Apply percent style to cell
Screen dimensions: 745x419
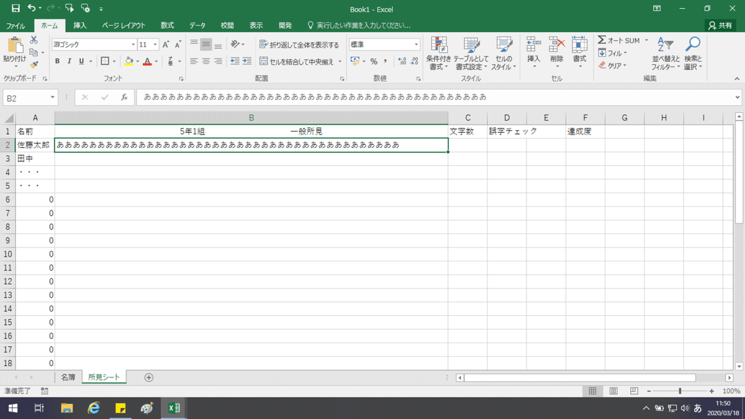374,61
